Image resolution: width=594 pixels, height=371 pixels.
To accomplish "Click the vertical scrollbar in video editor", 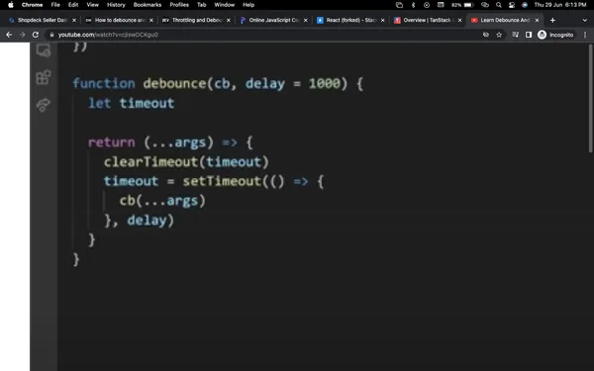I will click(x=590, y=99).
